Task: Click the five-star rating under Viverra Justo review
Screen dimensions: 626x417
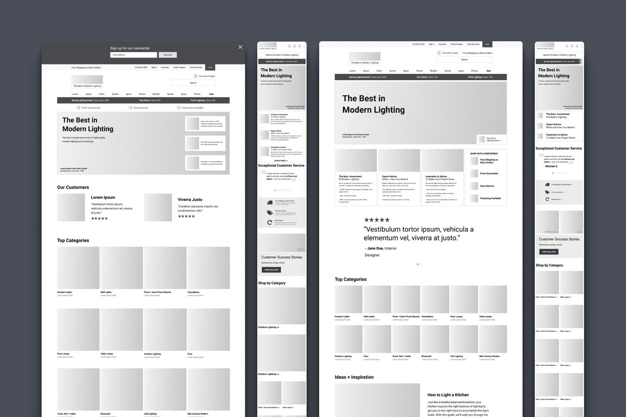Action: (x=186, y=216)
